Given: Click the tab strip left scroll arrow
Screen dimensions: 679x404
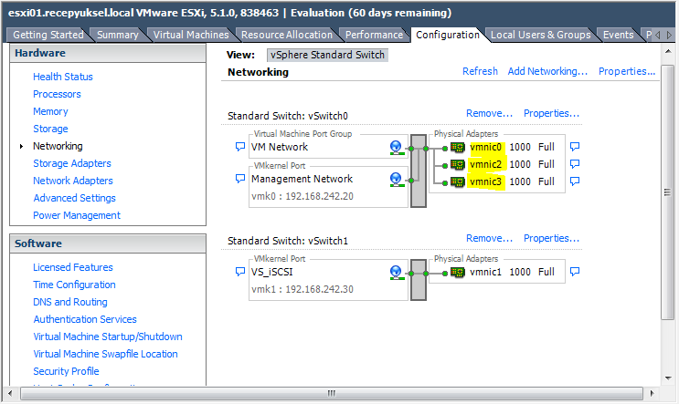Looking at the screenshot, I should (x=658, y=35).
